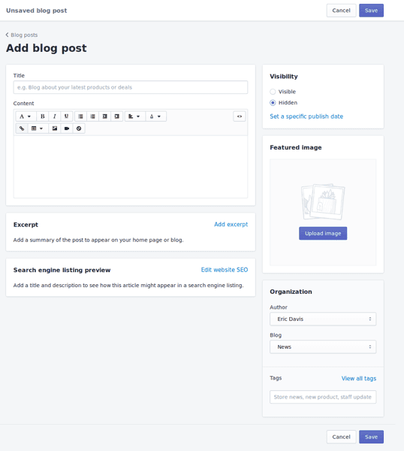
Task: Apply italic formatting in the editor toolbar
Action: click(x=54, y=117)
